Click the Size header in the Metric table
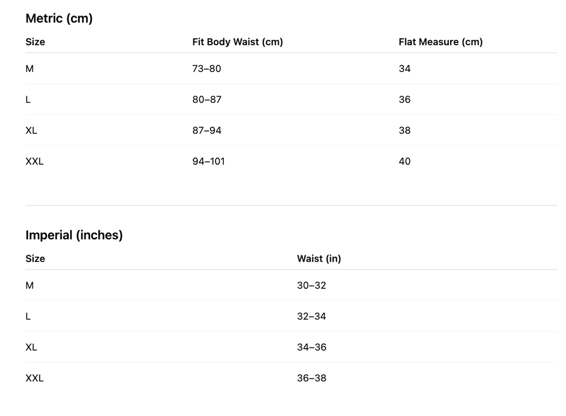This screenshot has width=566, height=416. pos(35,42)
